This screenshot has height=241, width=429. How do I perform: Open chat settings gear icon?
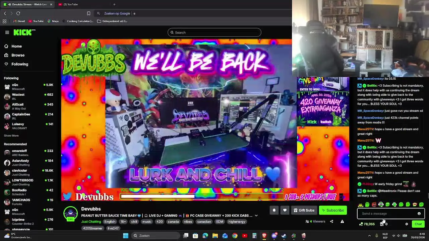(407, 224)
